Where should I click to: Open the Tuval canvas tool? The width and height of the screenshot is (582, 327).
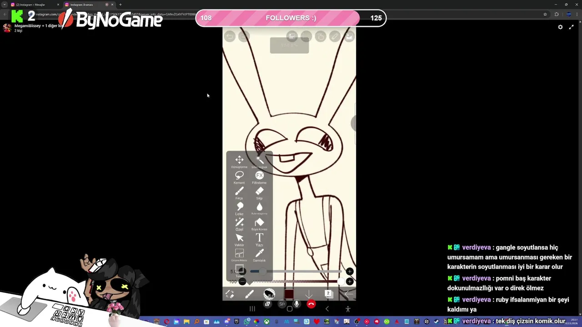coord(239,270)
